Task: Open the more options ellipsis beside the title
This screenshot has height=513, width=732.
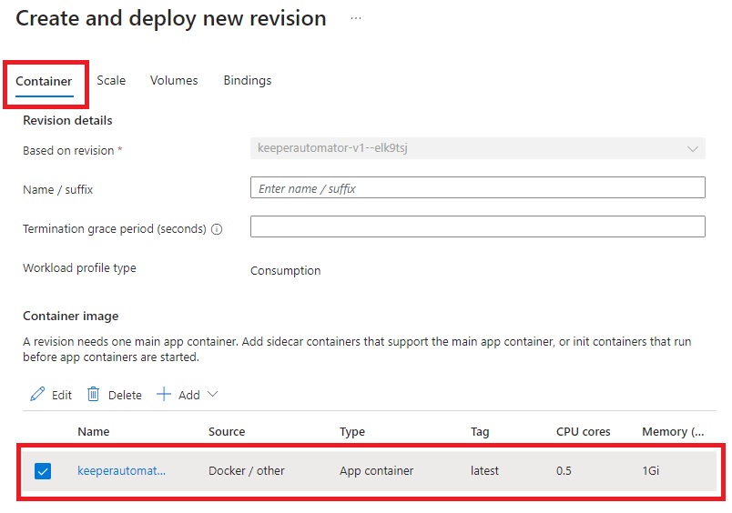Action: click(355, 19)
